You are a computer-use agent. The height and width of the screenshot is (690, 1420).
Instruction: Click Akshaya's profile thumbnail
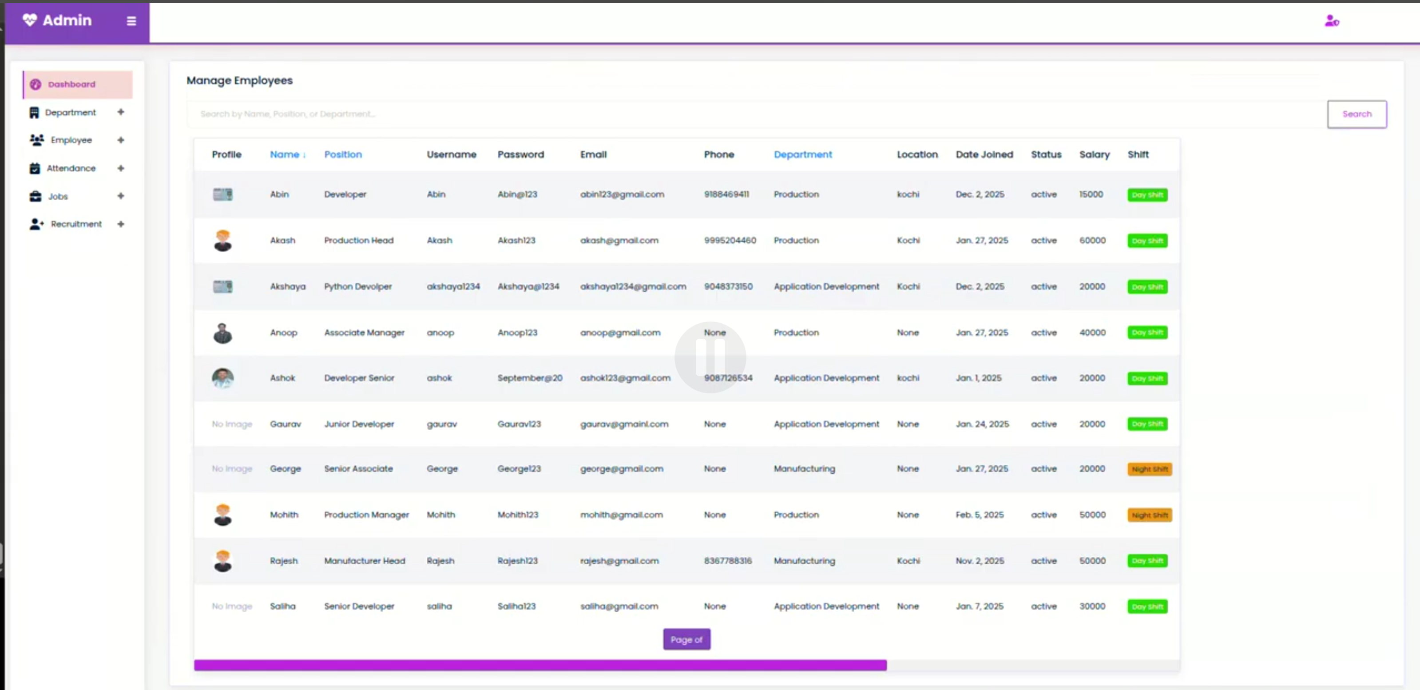223,286
